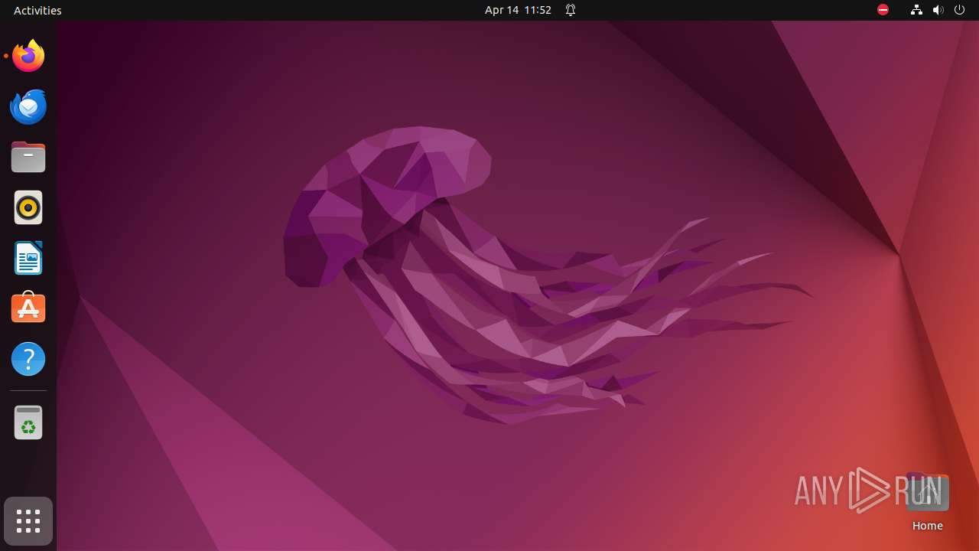The width and height of the screenshot is (979, 551).
Task: Launch Rhythmbox music player
Action: [x=28, y=207]
